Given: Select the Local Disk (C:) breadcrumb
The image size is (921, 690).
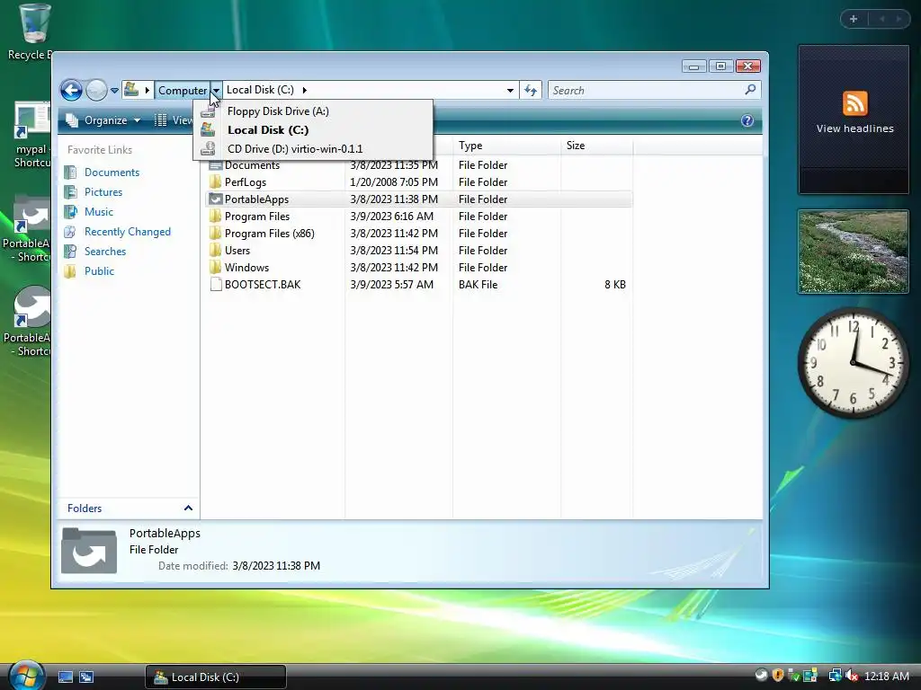Looking at the screenshot, I should tap(260, 90).
